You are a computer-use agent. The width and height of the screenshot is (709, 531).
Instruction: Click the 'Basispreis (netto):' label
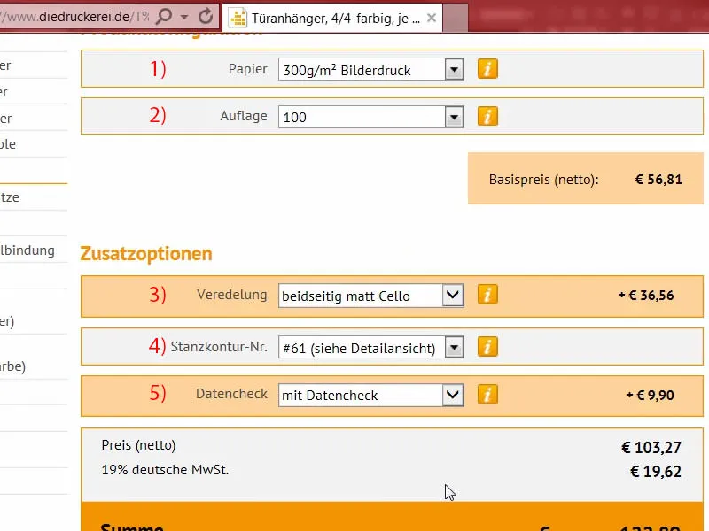coord(543,180)
